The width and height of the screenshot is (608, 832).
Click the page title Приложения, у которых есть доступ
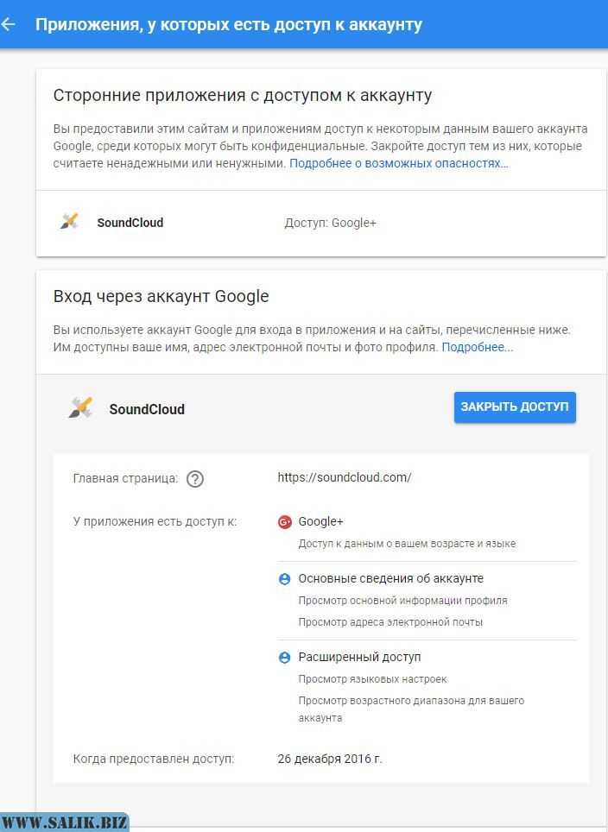pos(229,24)
